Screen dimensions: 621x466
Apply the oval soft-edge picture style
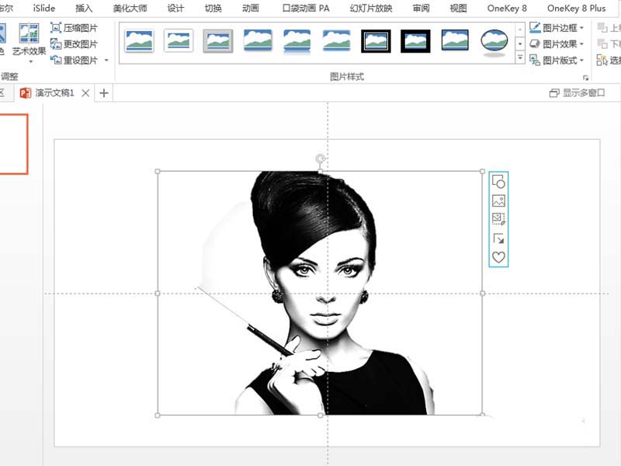494,41
